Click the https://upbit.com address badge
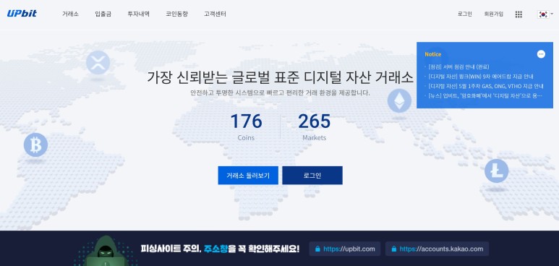This screenshot has height=266, width=559. 345,249
